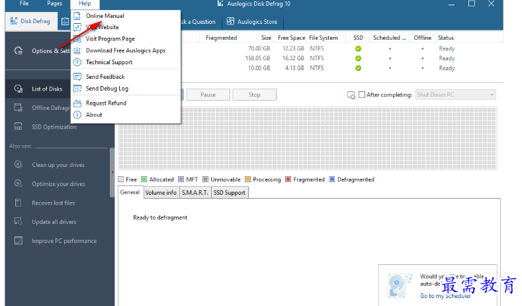Open the S.M.A.R.T. tab
This screenshot has height=306, width=522.
click(x=195, y=193)
